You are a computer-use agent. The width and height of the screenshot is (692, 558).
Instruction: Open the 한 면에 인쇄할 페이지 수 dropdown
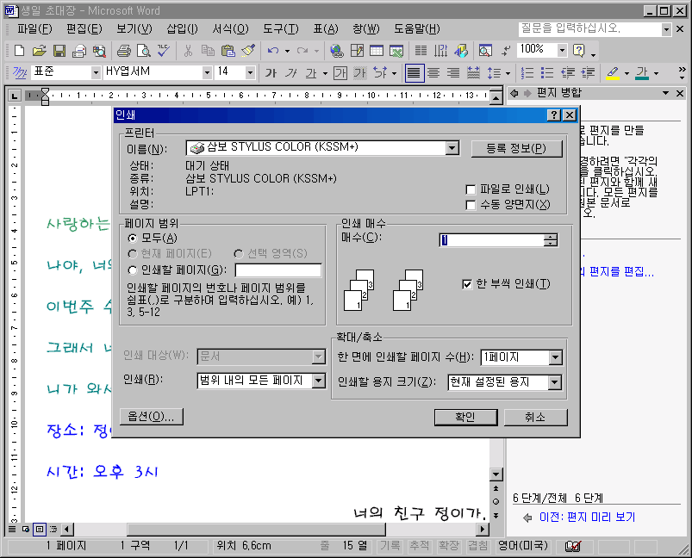point(556,356)
